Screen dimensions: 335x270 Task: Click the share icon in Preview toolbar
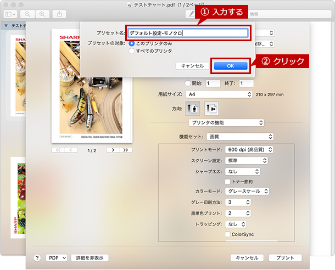tap(59, 14)
